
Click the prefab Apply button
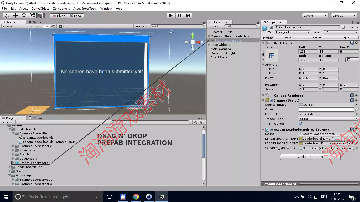pyautogui.click(x=345, y=38)
